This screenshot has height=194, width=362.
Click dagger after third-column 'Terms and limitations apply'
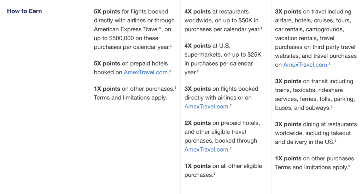349,166
